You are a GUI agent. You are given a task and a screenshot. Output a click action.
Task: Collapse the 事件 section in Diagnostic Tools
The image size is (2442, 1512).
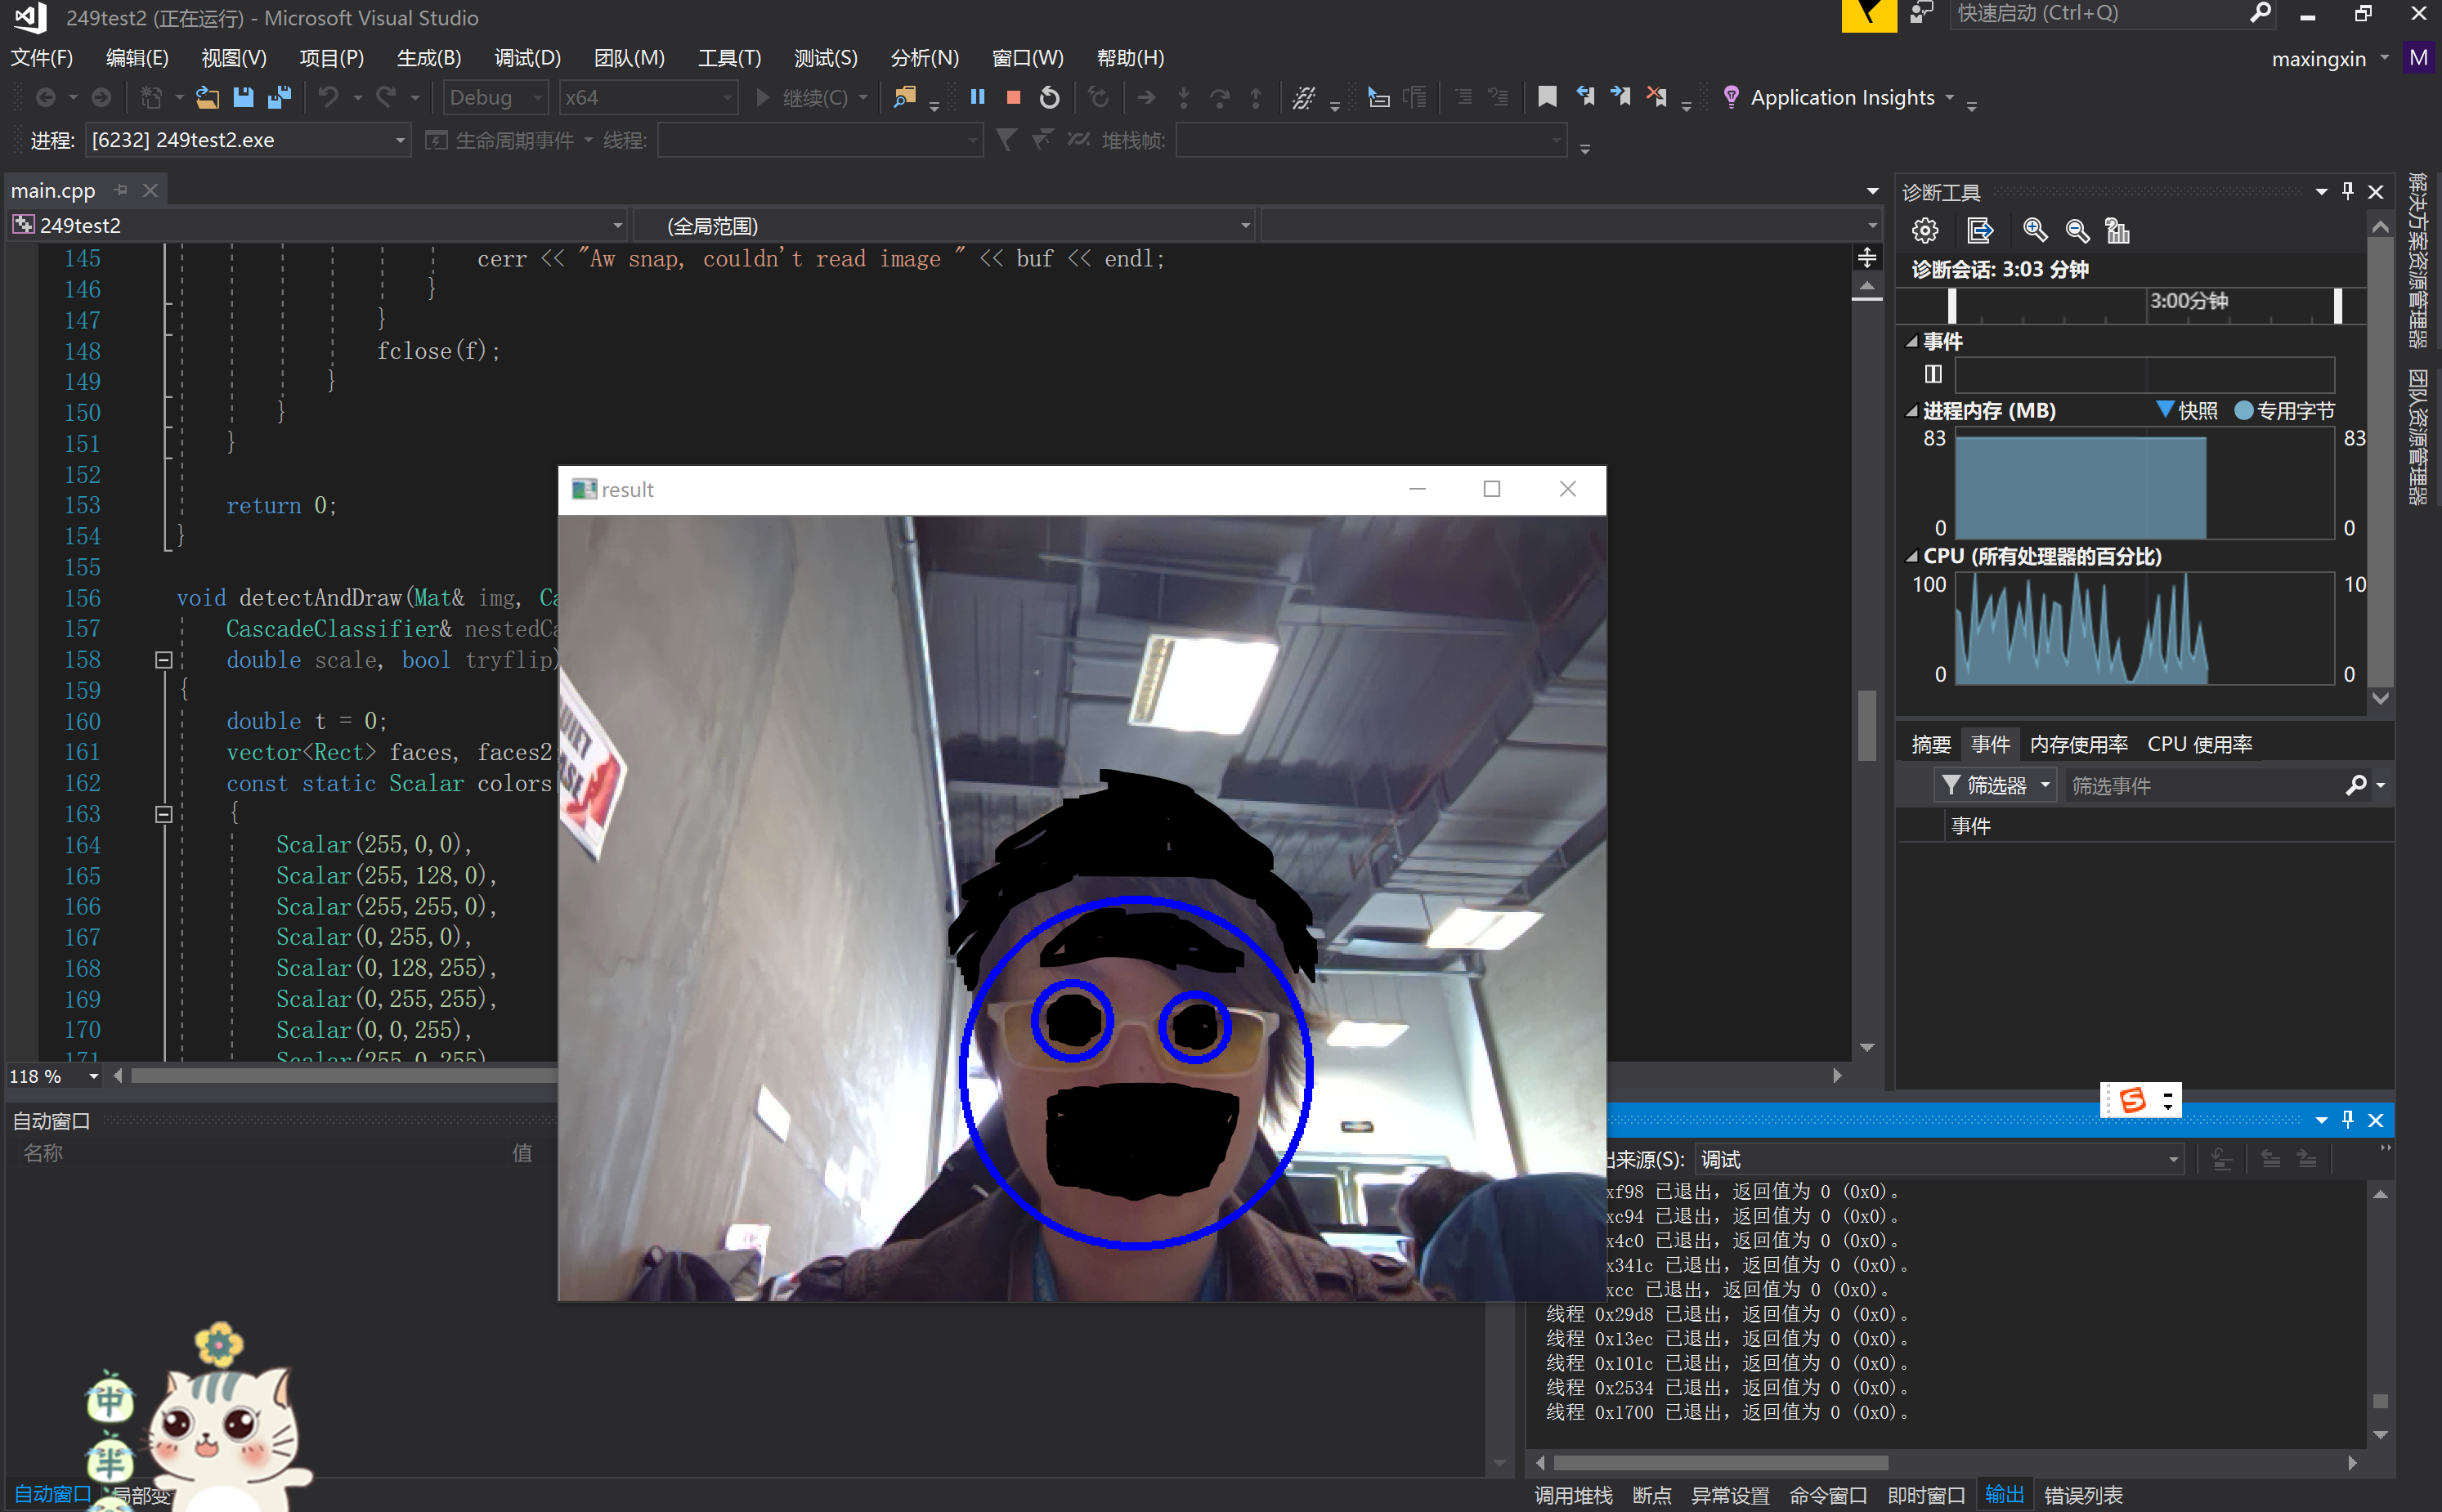coord(1911,340)
